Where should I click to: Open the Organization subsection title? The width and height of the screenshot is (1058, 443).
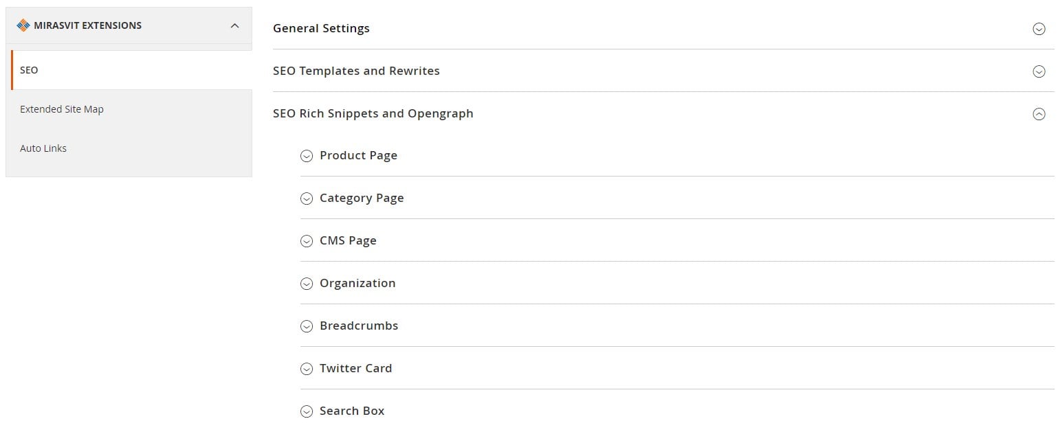click(x=357, y=283)
